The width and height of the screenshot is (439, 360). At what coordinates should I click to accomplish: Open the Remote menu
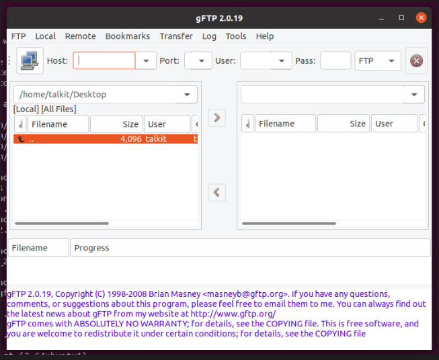pos(81,36)
